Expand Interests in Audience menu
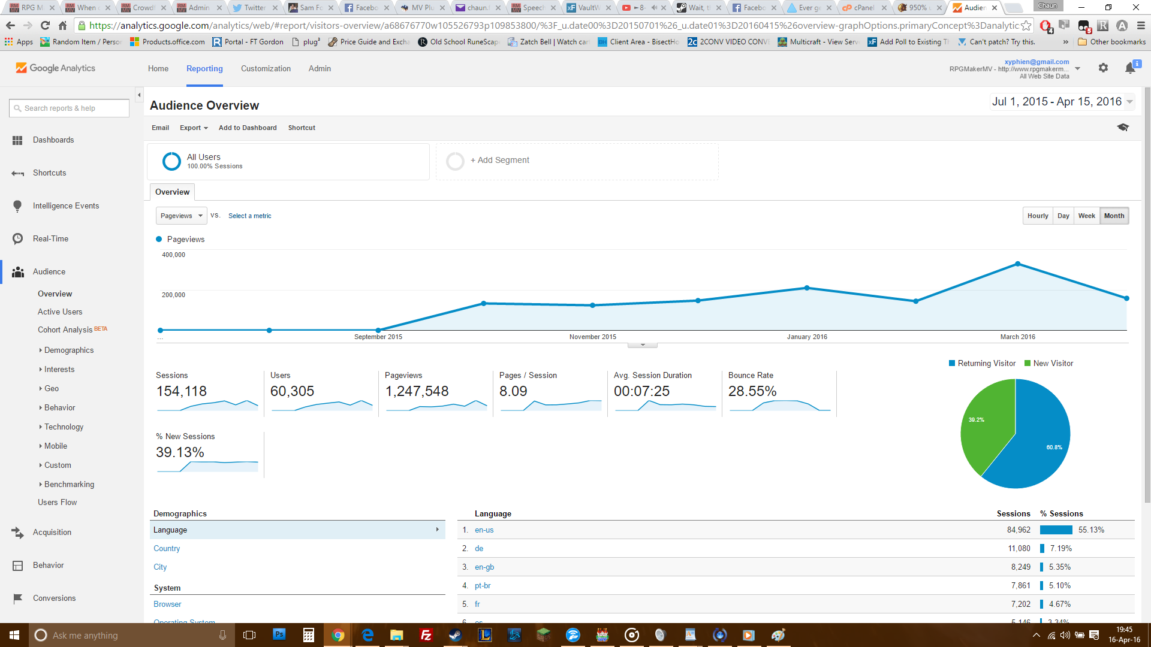The width and height of the screenshot is (1151, 647). [59, 370]
